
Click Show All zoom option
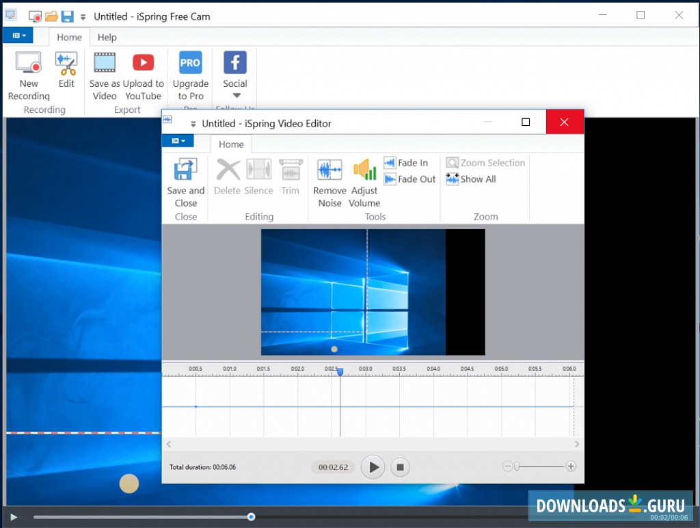(x=471, y=179)
